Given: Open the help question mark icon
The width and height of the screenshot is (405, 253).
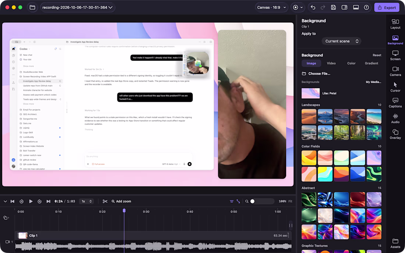Looking at the screenshot, I should point(366,7).
